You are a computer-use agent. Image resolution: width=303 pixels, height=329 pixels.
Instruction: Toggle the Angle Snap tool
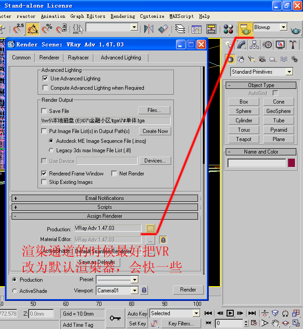33,29
